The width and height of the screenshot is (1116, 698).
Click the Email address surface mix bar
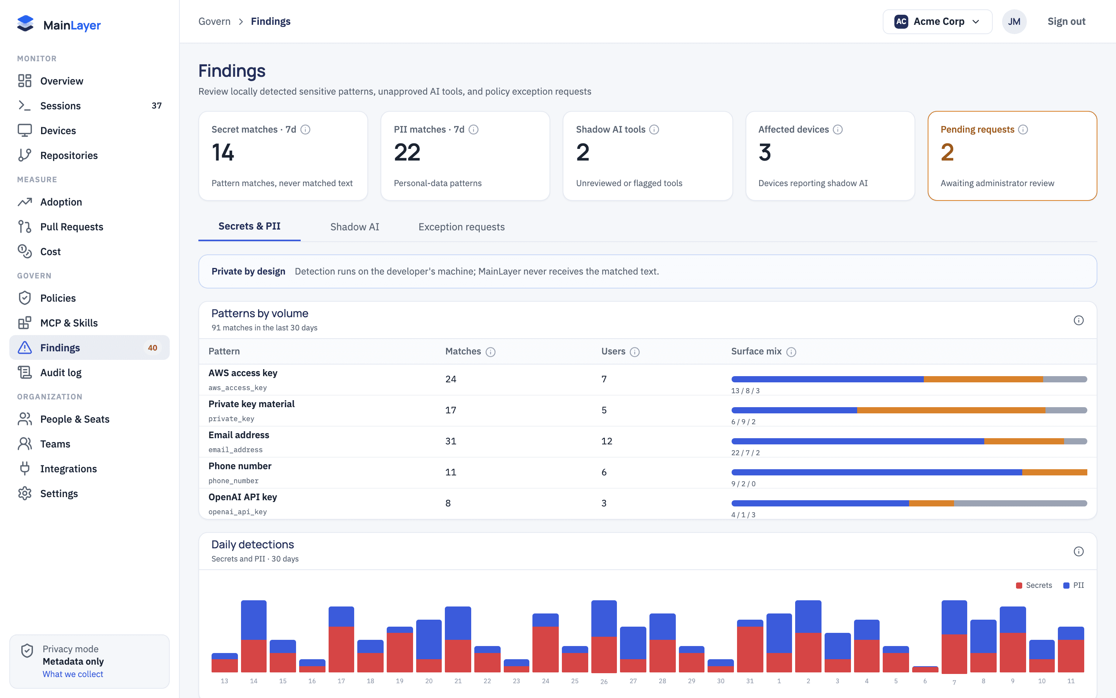coord(909,441)
